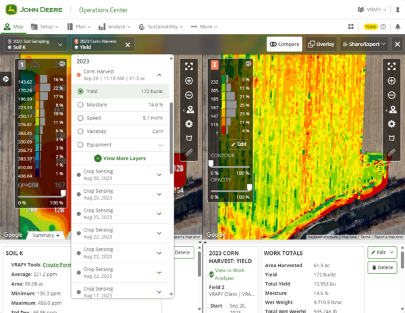This screenshot has height=313, width=405.
Task: Click the New badge
Action: 371,26
